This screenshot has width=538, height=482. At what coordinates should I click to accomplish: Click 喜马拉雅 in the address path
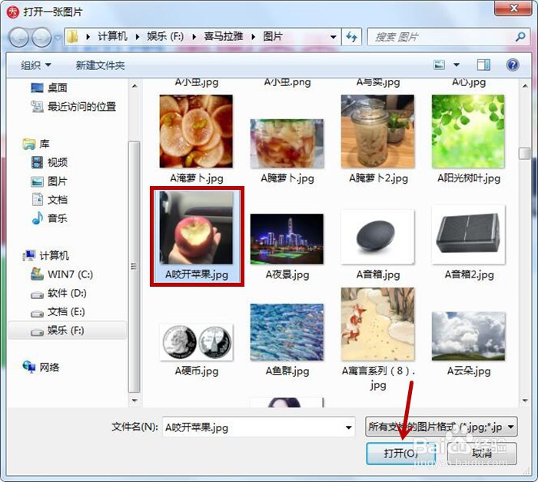pyautogui.click(x=224, y=36)
